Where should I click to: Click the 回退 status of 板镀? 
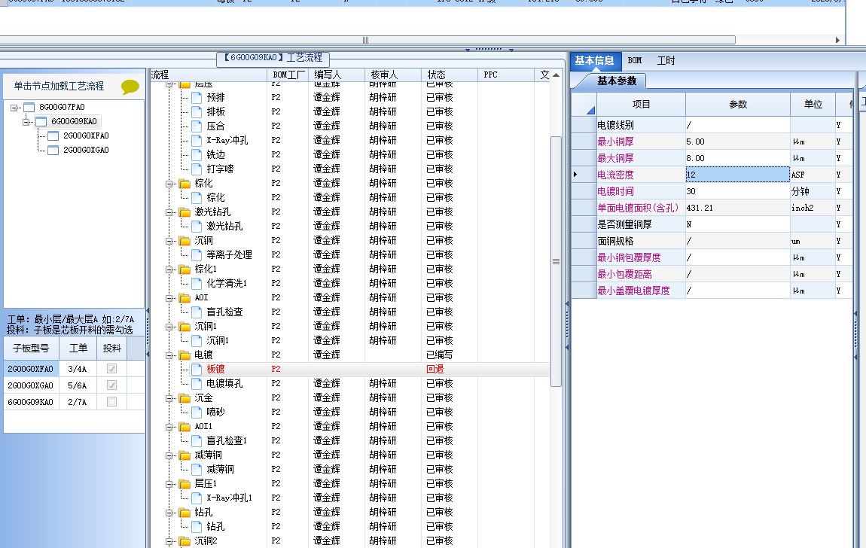pyautogui.click(x=435, y=369)
